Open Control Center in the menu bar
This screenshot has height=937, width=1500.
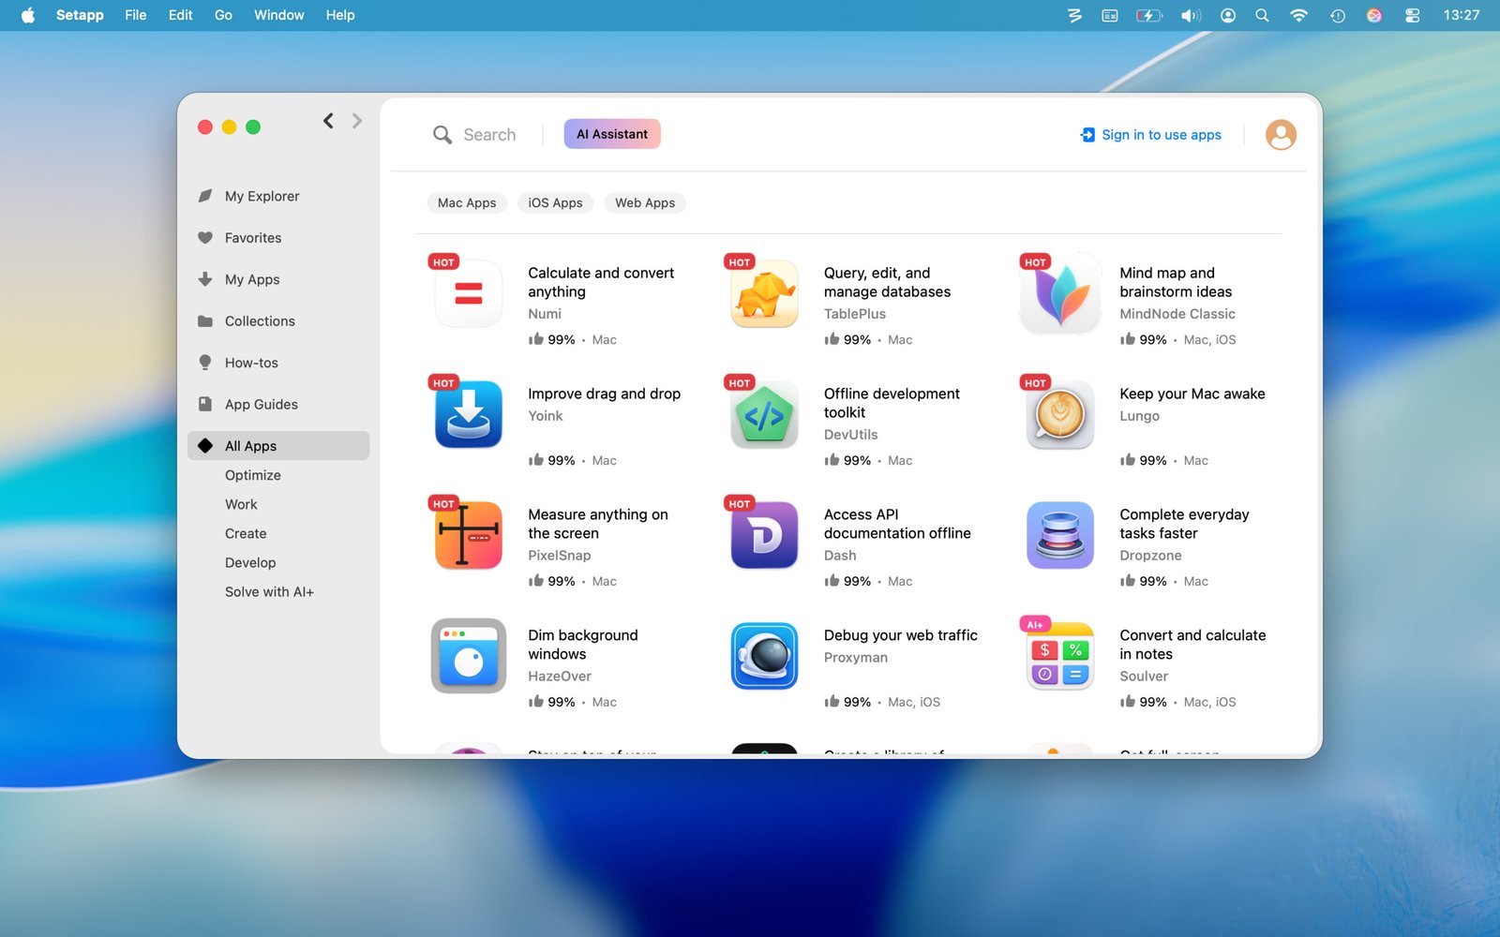point(1412,15)
